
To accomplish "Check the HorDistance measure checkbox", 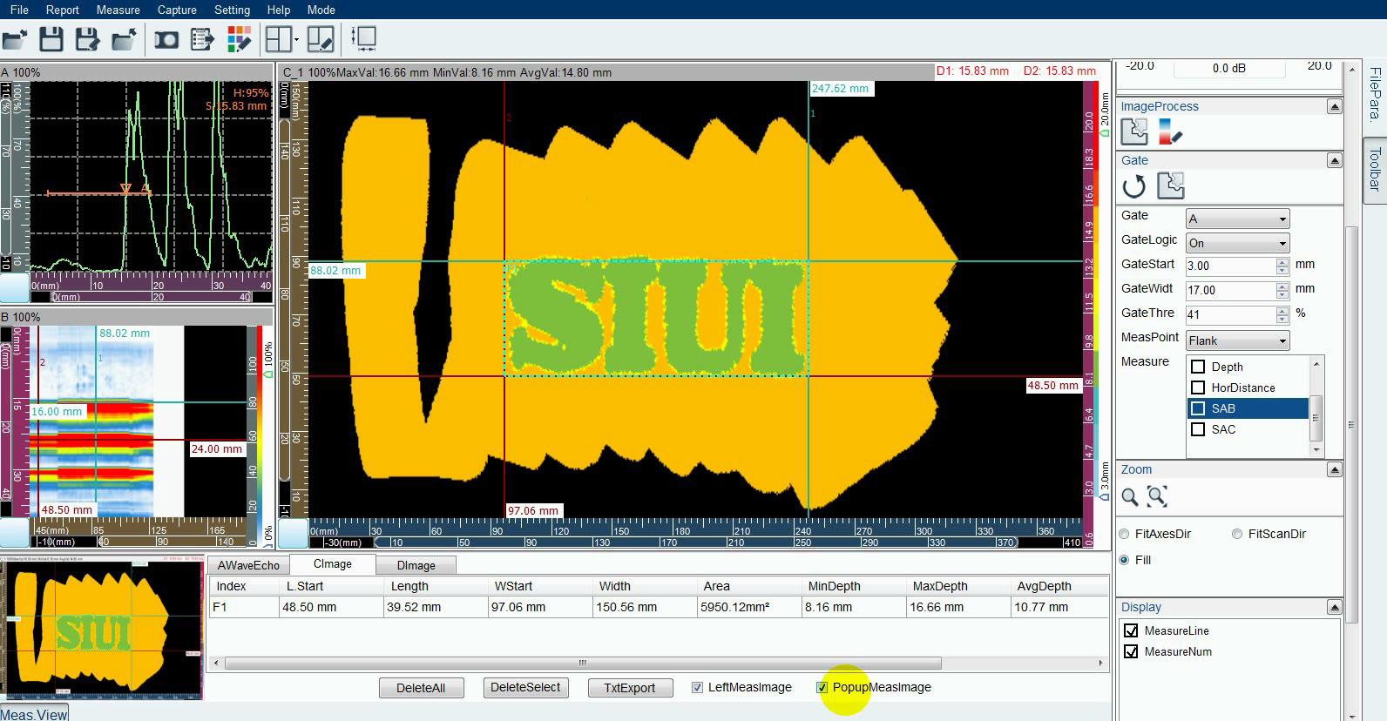I will [x=1198, y=387].
